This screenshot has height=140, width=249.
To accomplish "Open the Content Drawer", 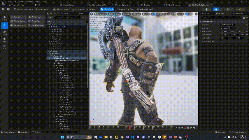I will (x=8, y=132).
